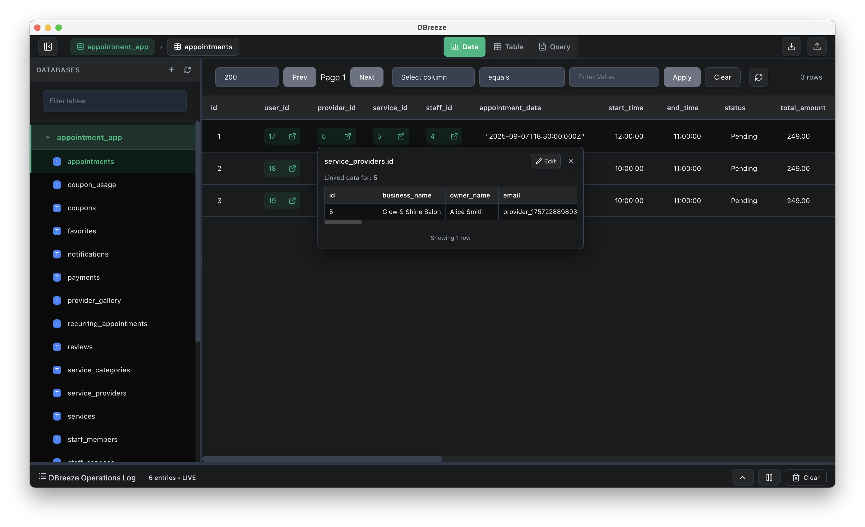Refresh the databases list
The width and height of the screenshot is (865, 527).
[187, 70]
